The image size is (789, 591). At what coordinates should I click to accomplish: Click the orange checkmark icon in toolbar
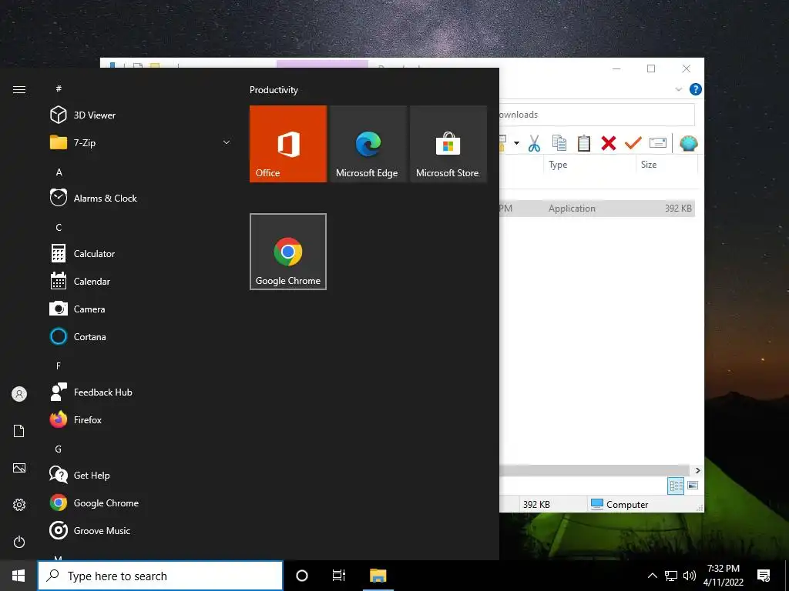(633, 144)
